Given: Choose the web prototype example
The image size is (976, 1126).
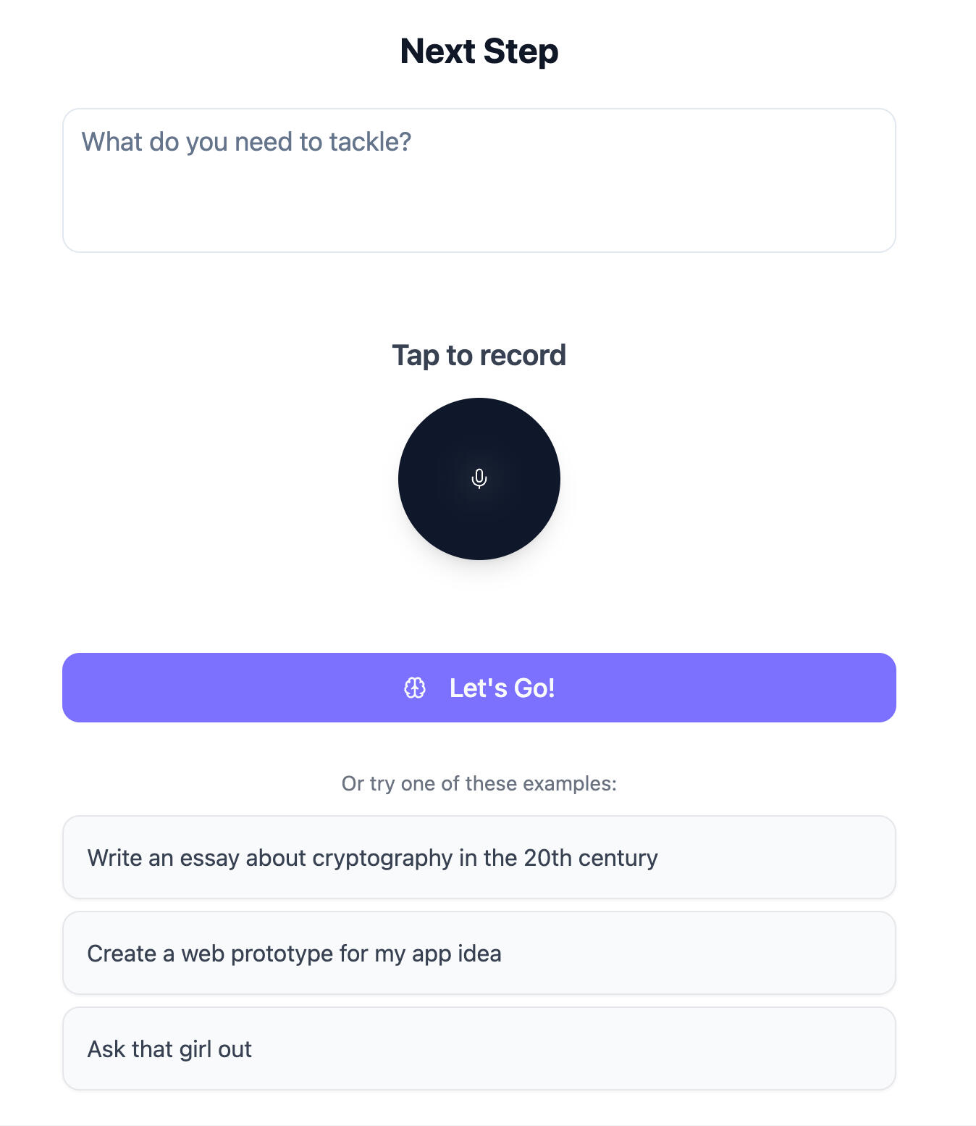Looking at the screenshot, I should pos(479,953).
